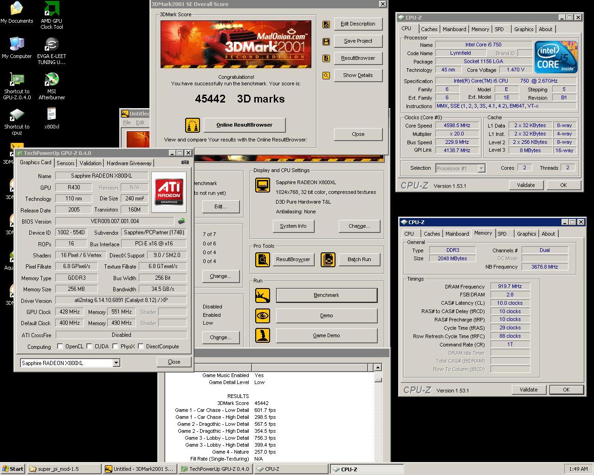The width and height of the screenshot is (594, 475).
Task: Enable the OpenCL checkbox
Action: point(60,346)
